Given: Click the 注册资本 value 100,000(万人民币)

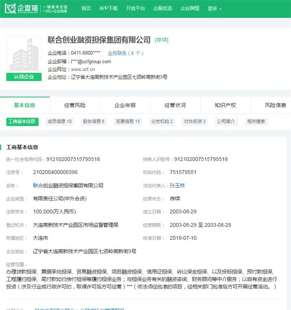Looking at the screenshot, I should pos(54,212).
